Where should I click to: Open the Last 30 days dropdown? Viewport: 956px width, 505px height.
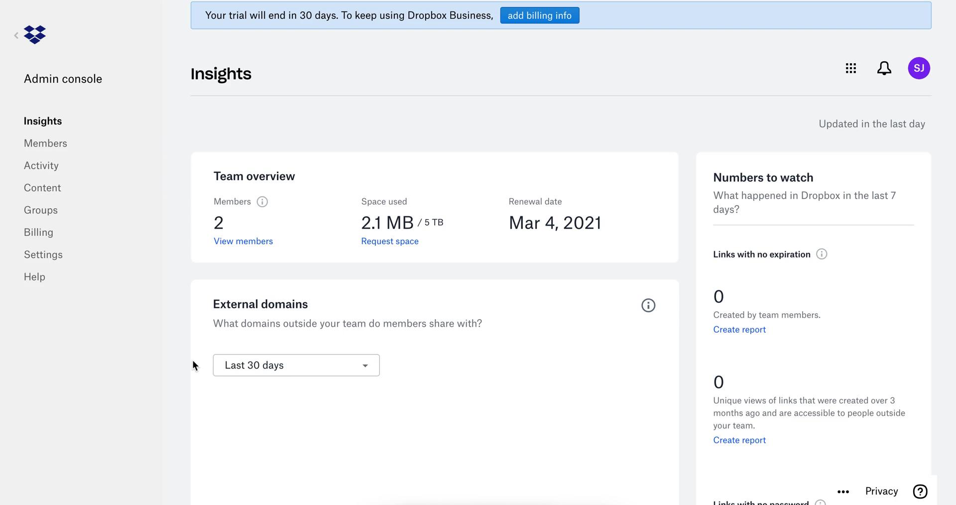click(x=296, y=365)
